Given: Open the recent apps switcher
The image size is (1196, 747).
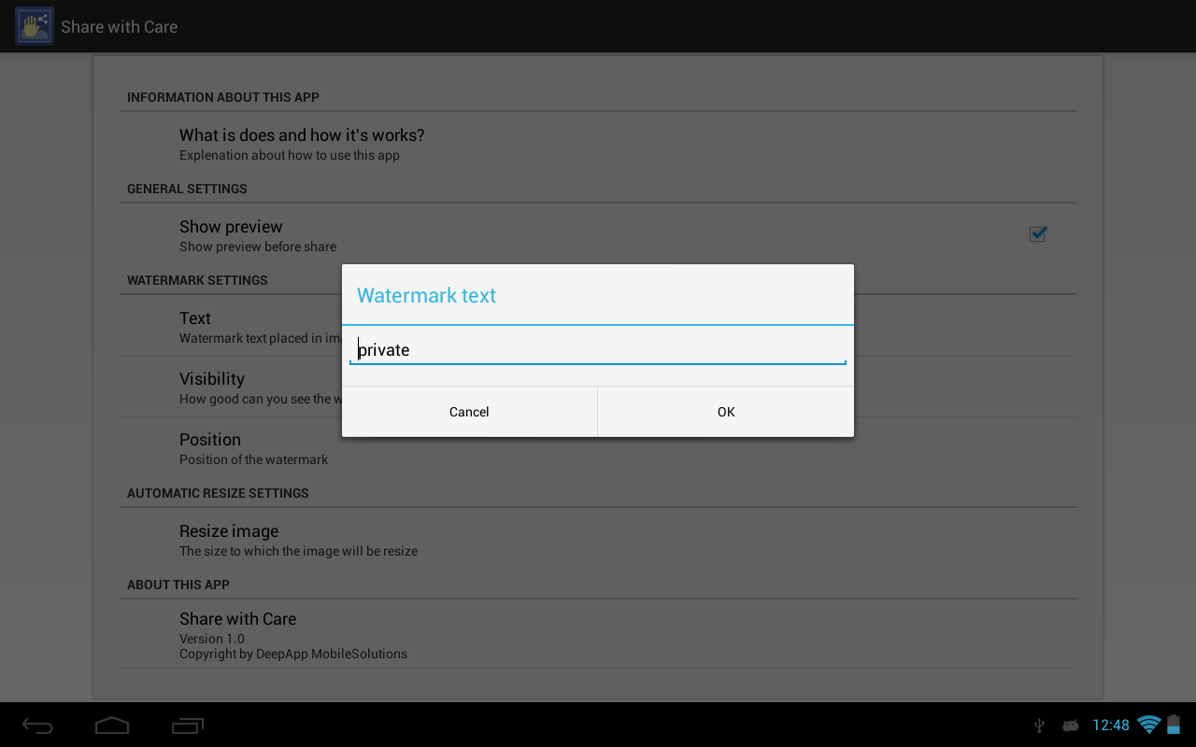Looking at the screenshot, I should [x=188, y=726].
